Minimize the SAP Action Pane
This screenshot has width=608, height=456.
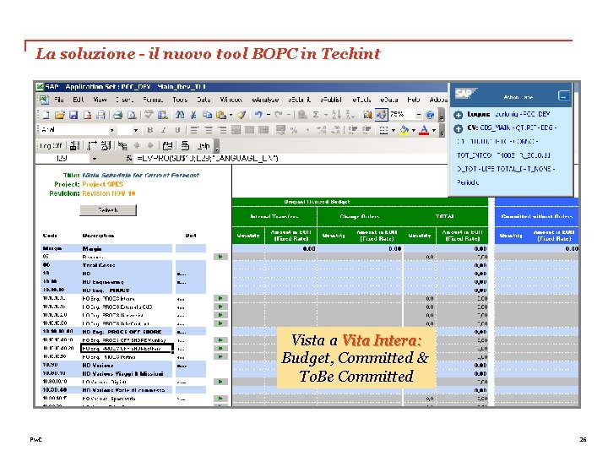[564, 95]
